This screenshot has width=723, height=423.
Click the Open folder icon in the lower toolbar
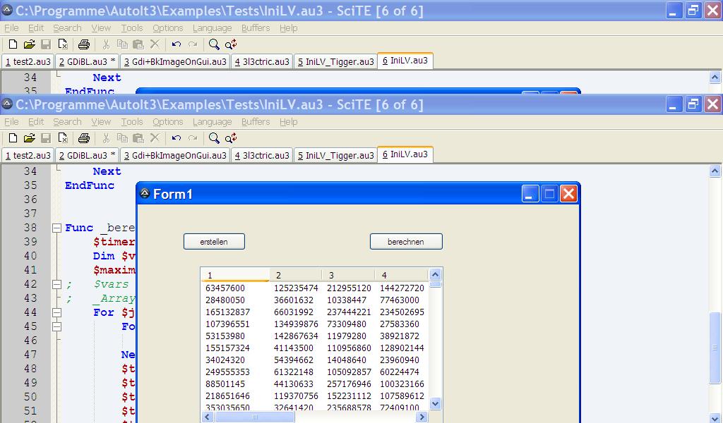[x=29, y=138]
